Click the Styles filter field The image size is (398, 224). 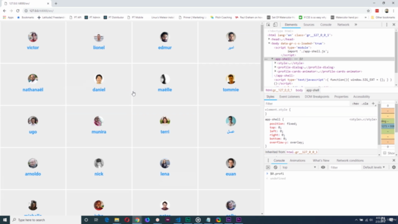click(x=307, y=104)
